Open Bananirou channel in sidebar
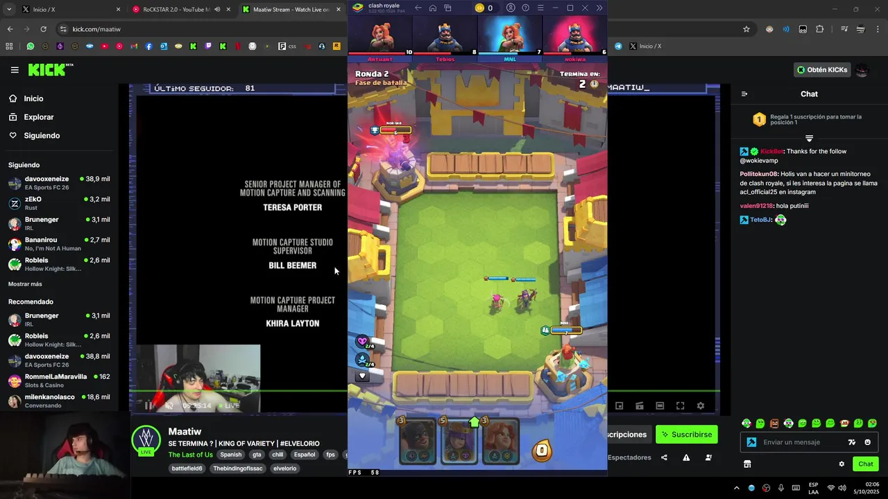 click(x=59, y=244)
